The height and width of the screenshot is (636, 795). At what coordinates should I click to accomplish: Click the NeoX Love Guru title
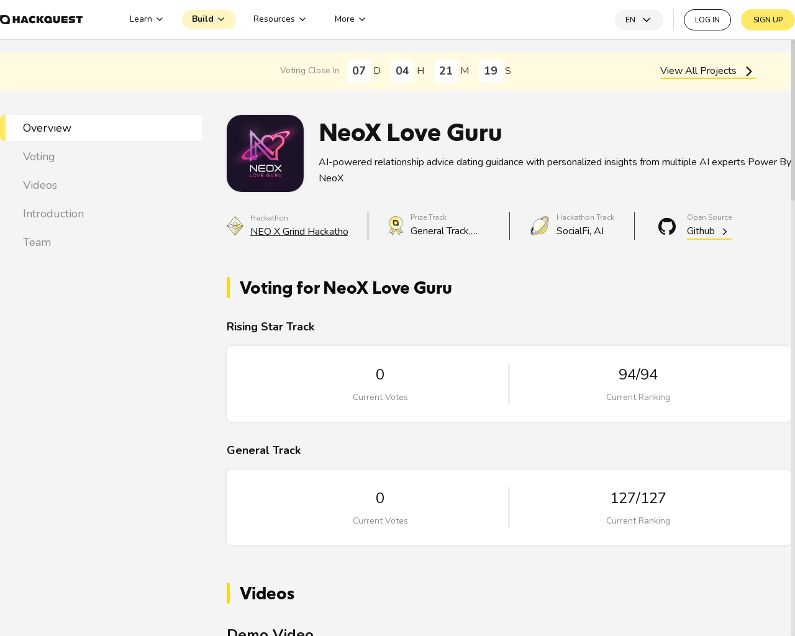[x=410, y=133]
